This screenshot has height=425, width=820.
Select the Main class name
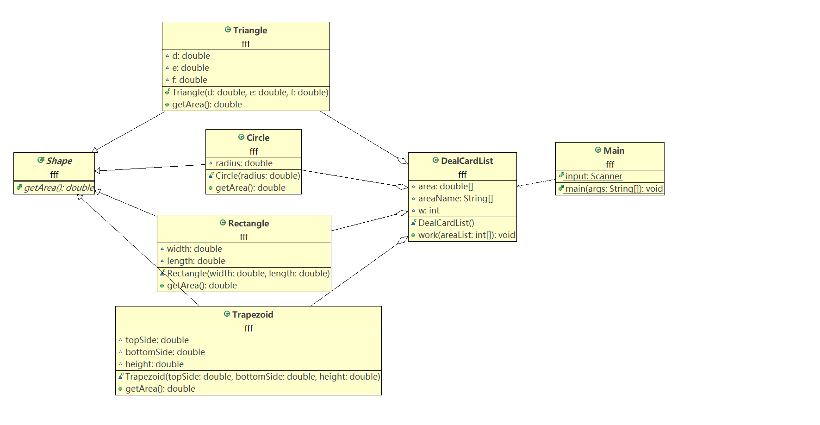click(x=614, y=150)
